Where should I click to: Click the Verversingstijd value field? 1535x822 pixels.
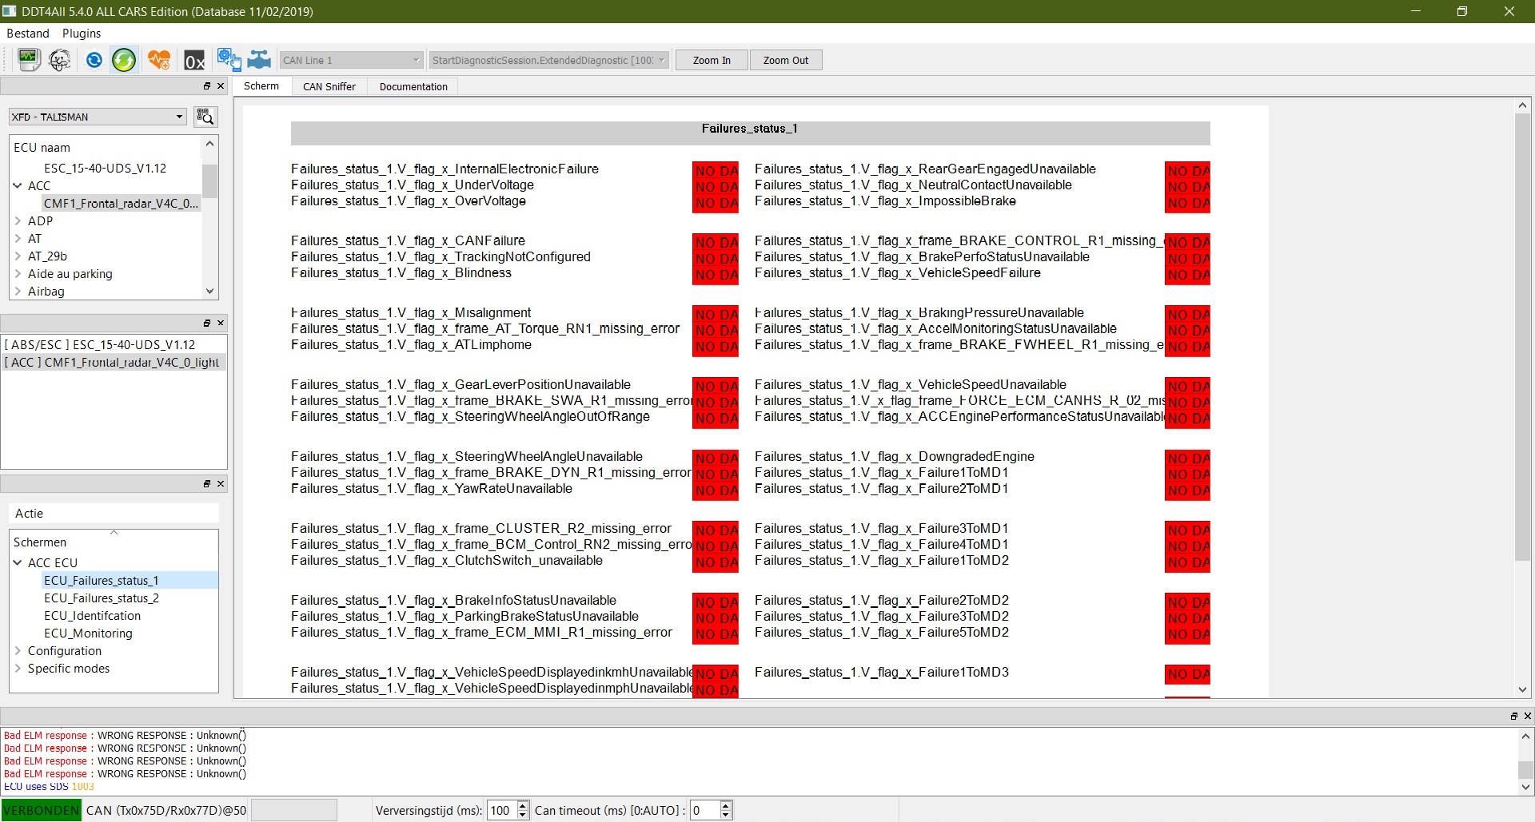[x=502, y=810]
